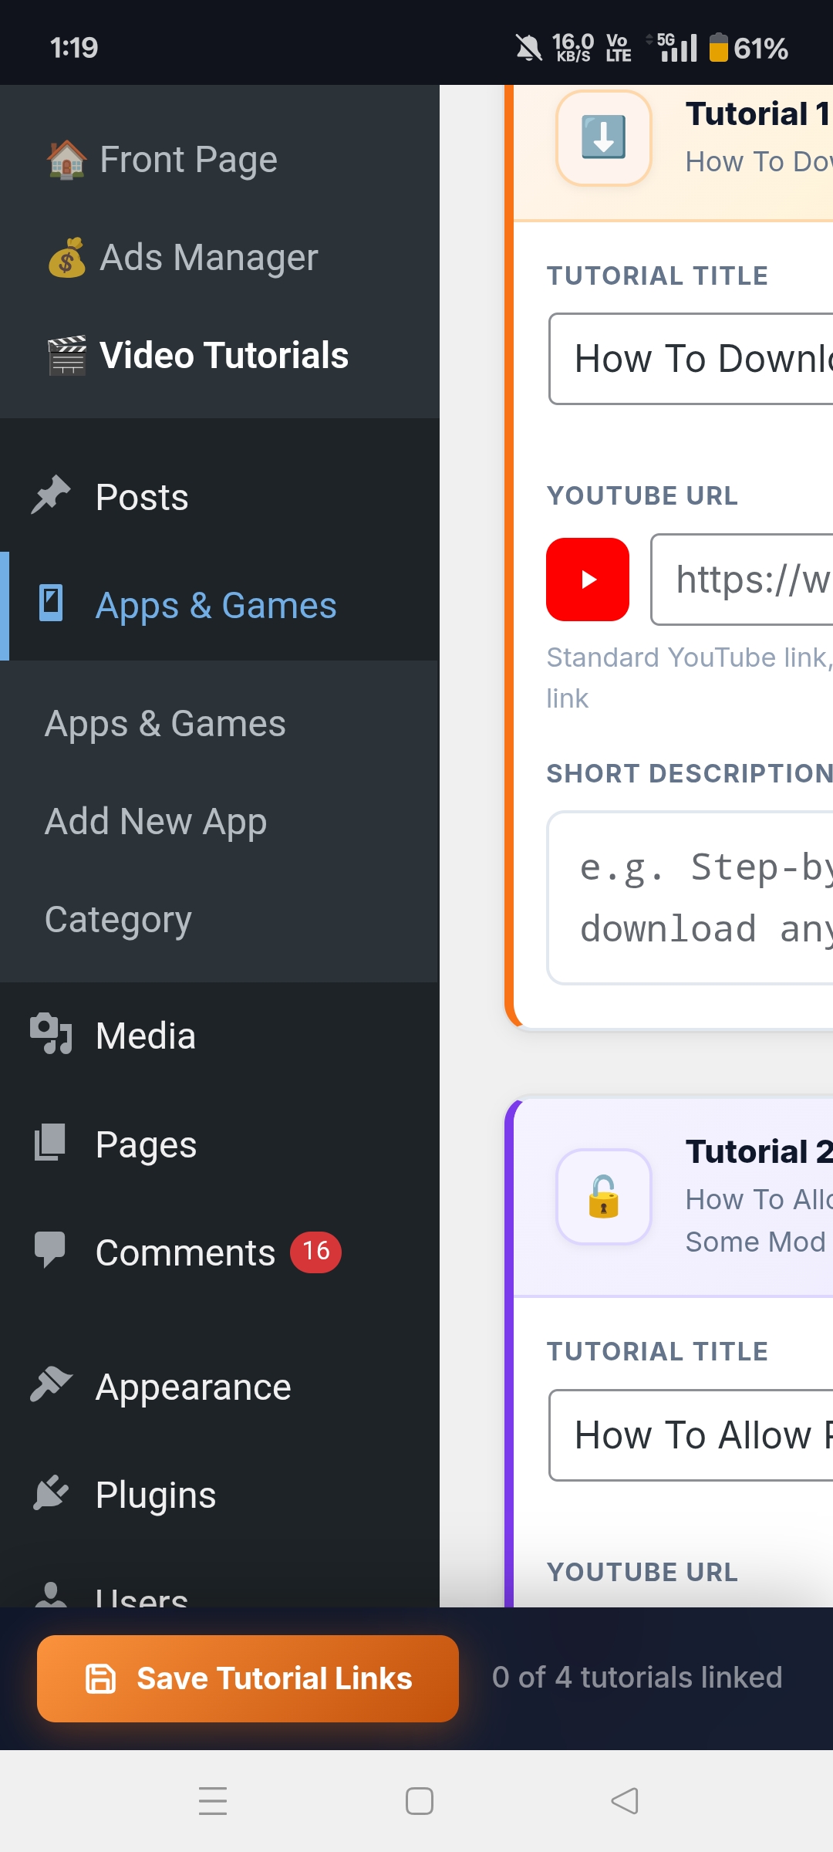The width and height of the screenshot is (833, 1852).
Task: Focus Tutorial 1 title input field
Action: (691, 359)
